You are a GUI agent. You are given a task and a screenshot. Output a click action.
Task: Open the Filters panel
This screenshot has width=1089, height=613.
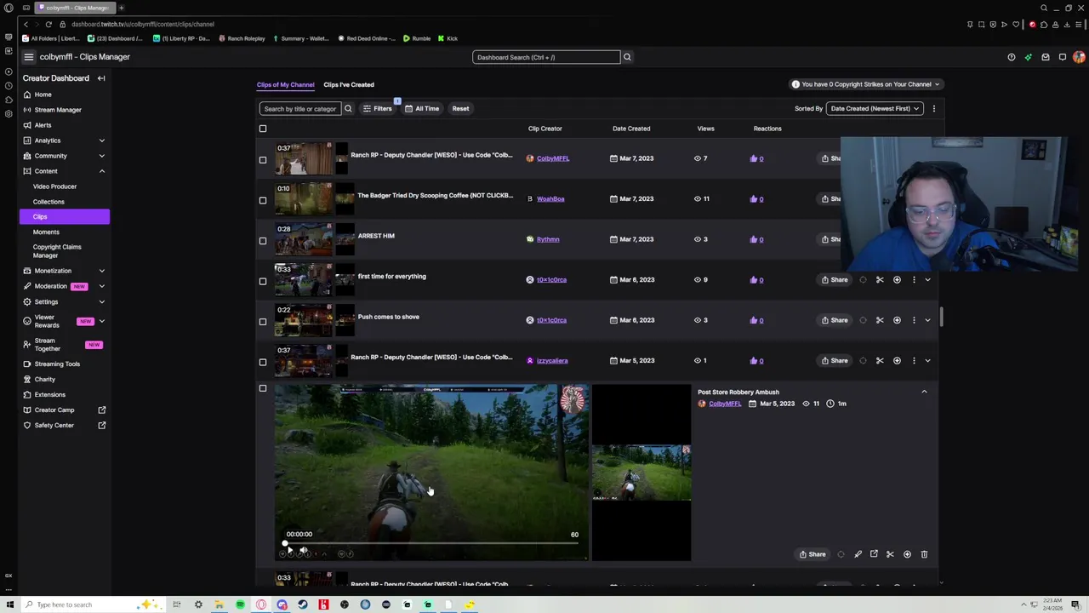[x=377, y=108]
